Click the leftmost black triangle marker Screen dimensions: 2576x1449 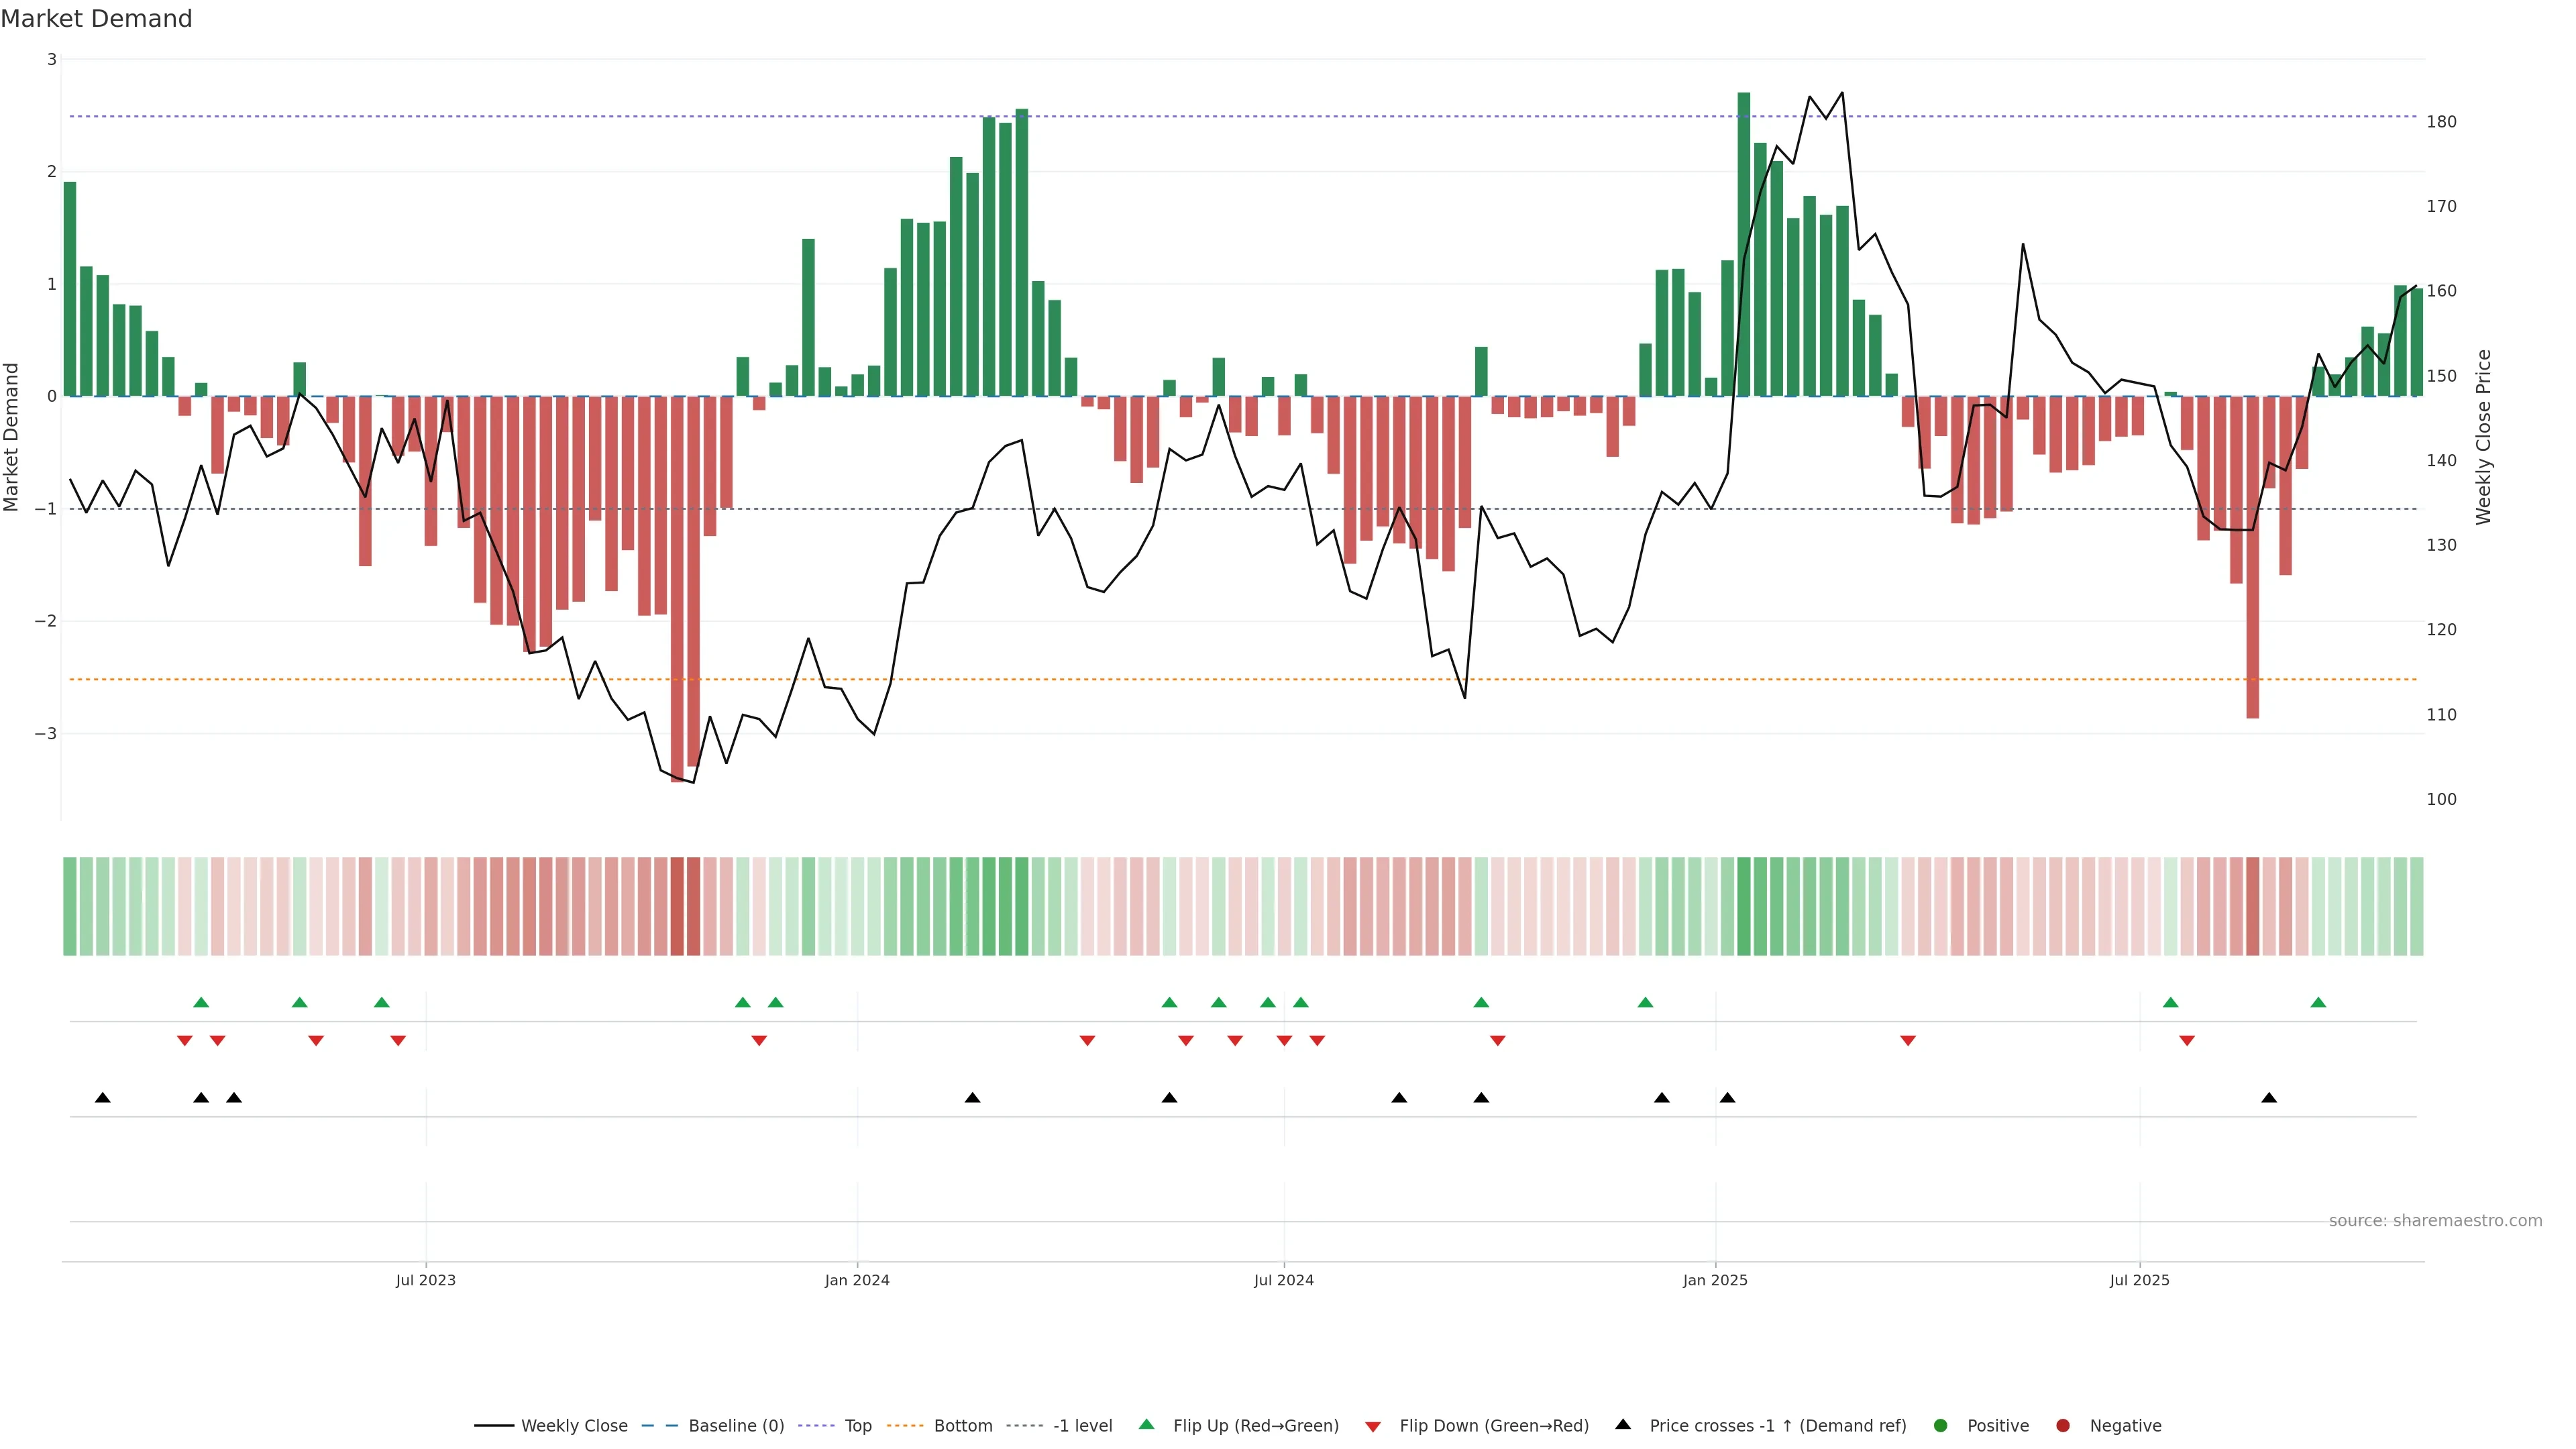click(102, 1098)
